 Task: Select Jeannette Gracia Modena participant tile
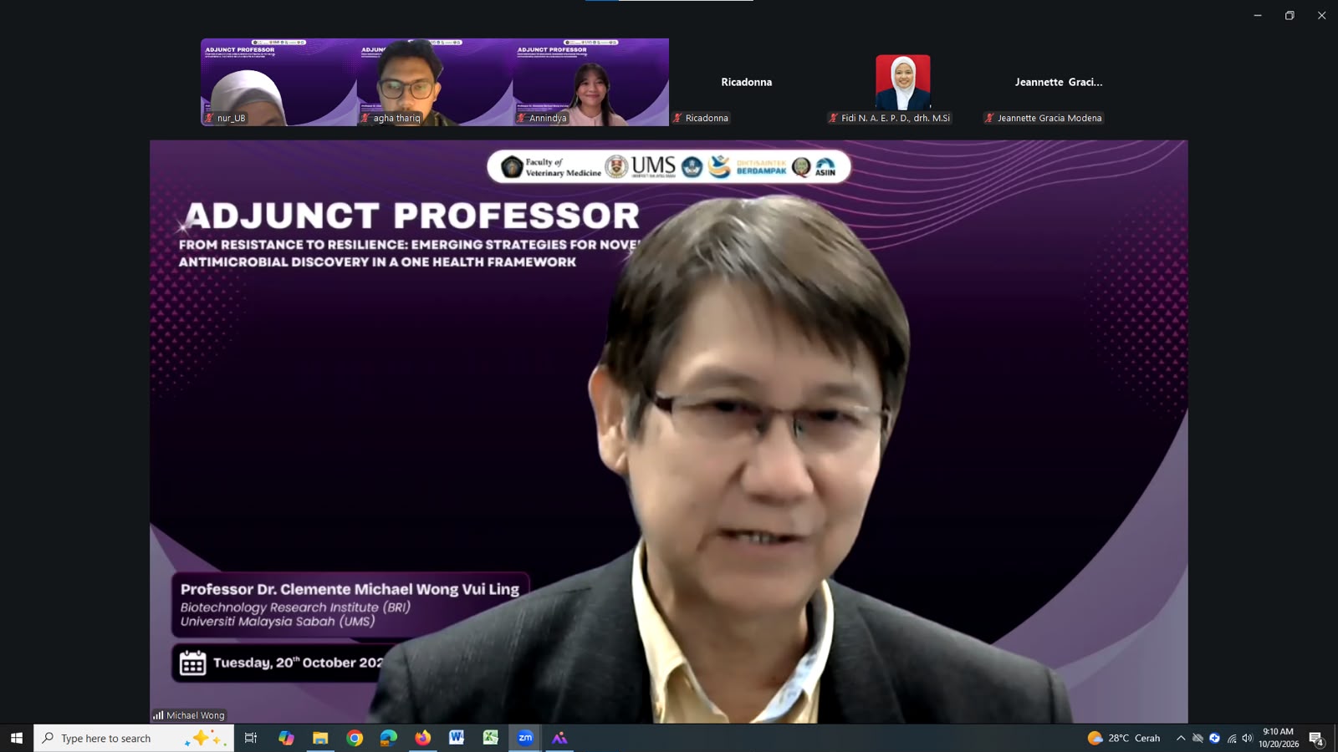pyautogui.click(x=1059, y=82)
